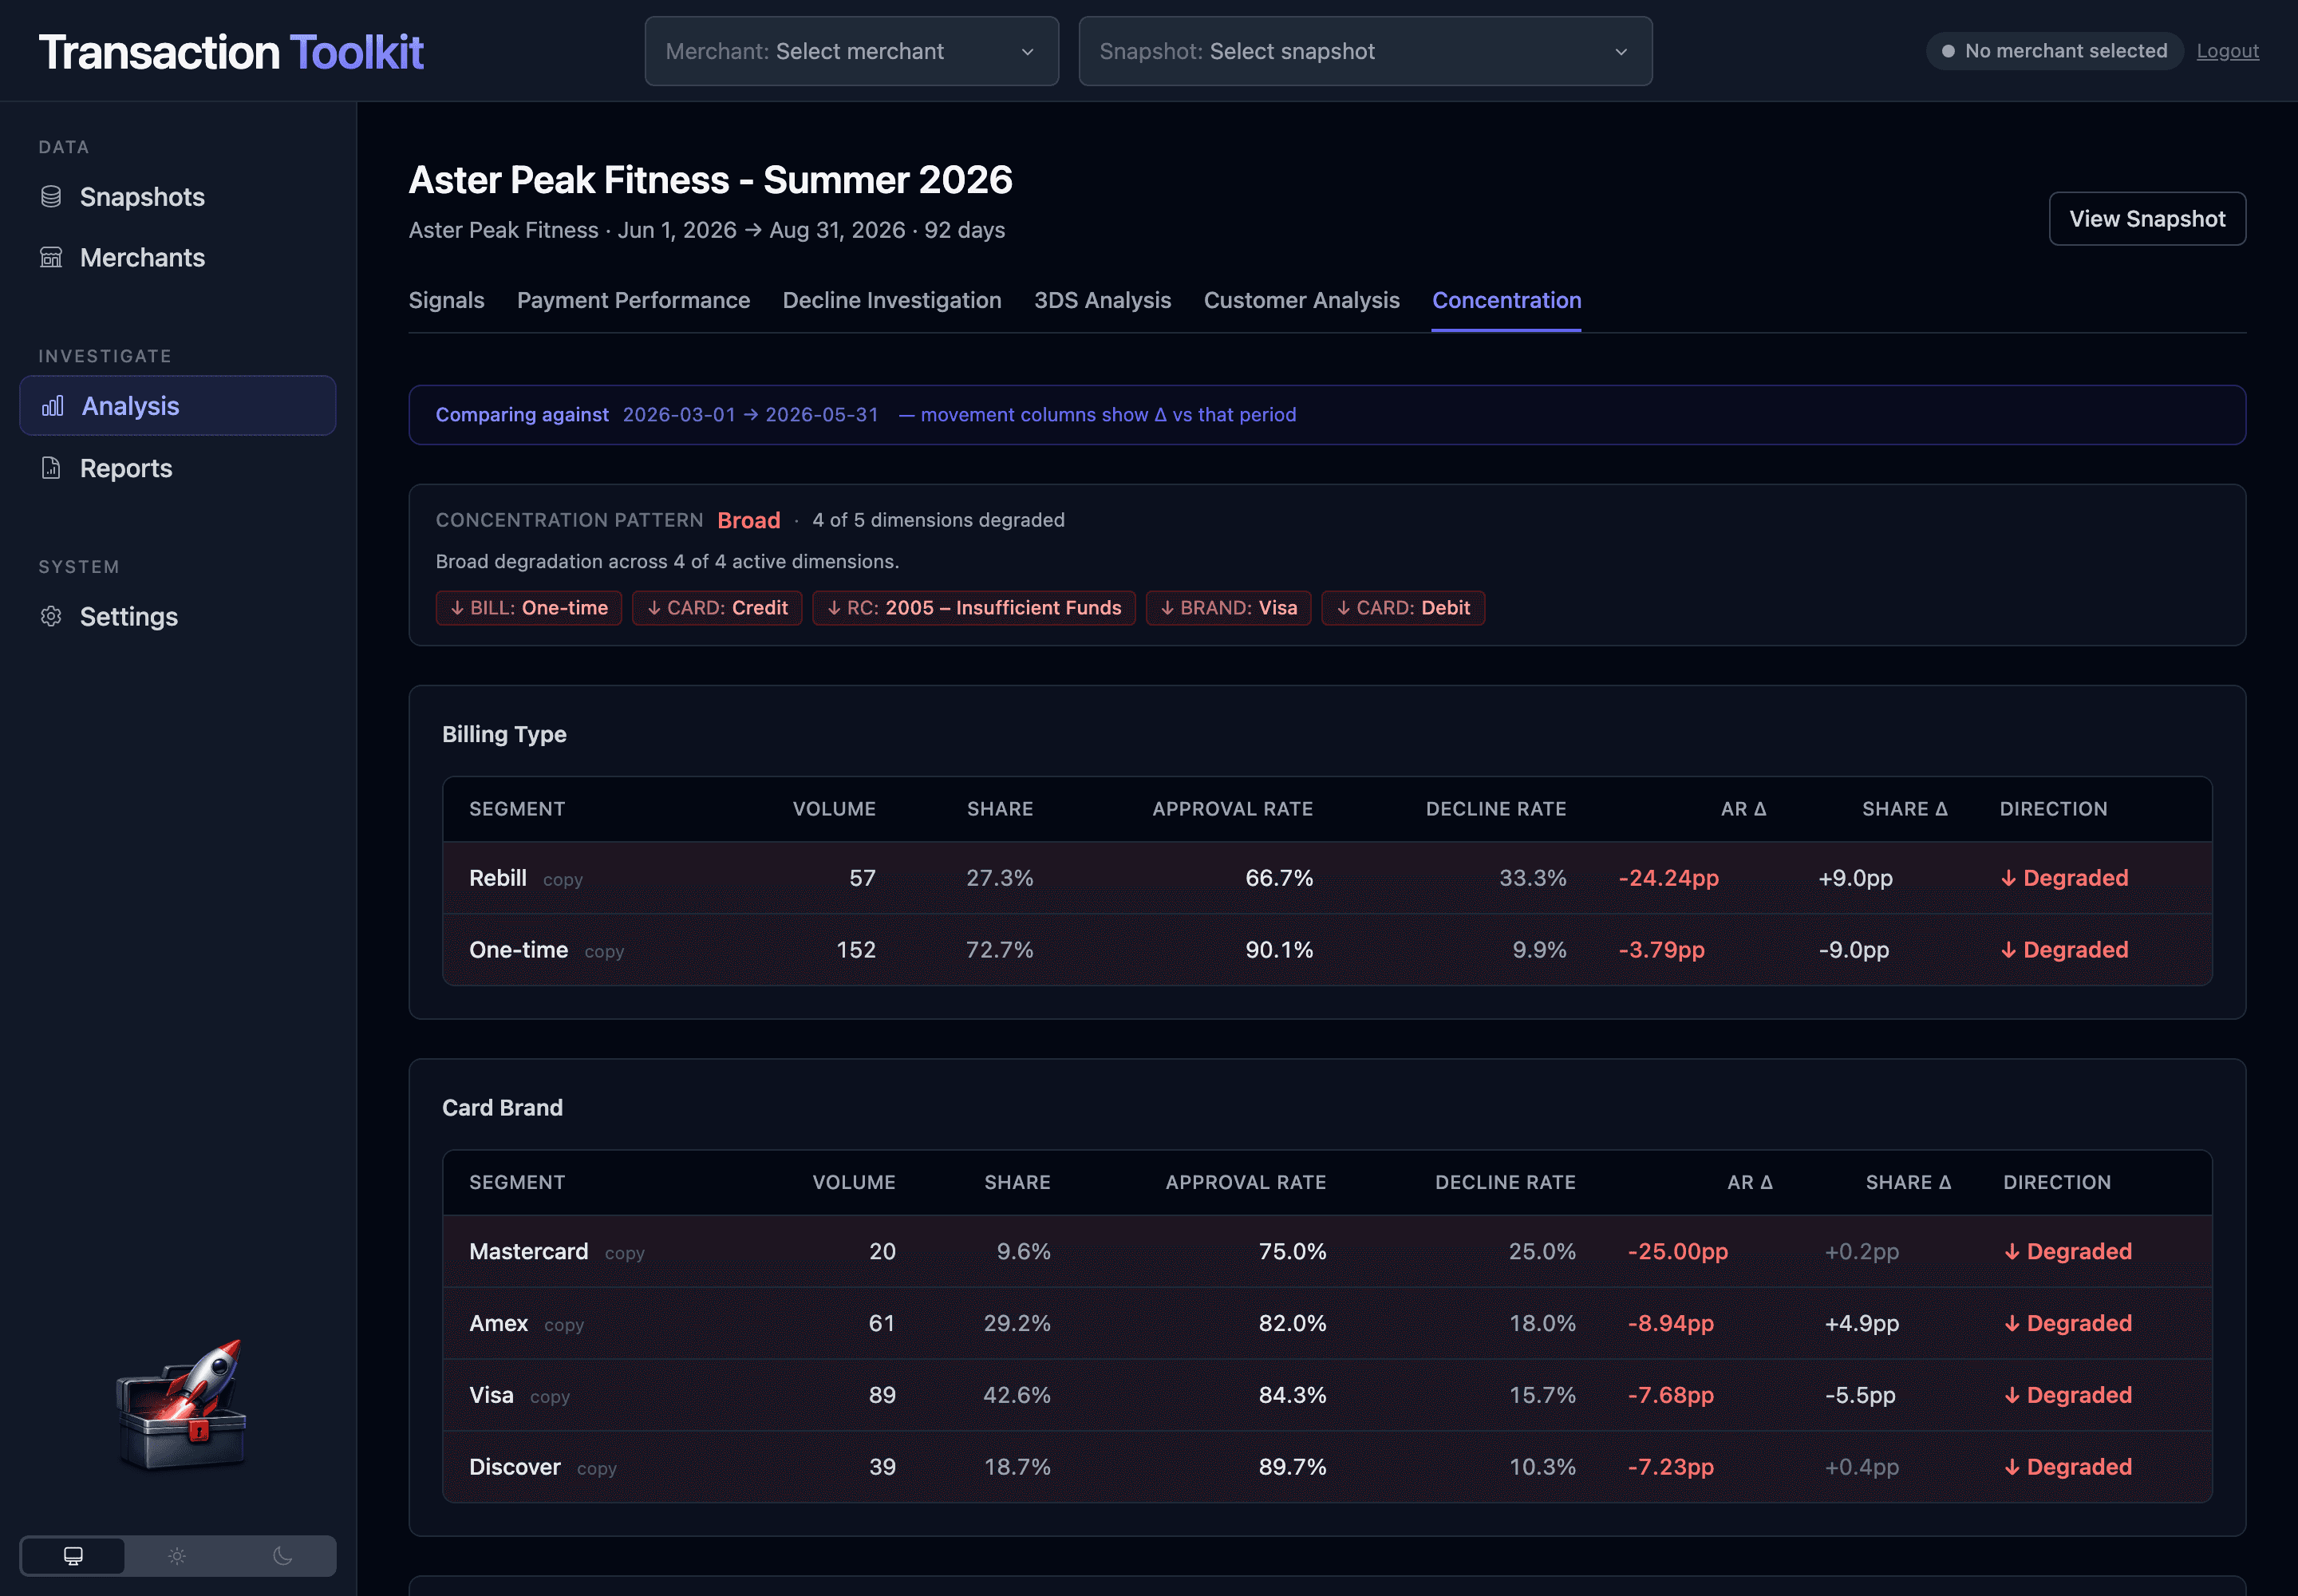2298x1596 pixels.
Task: Click the Broad concentration pattern label
Action: [748, 520]
